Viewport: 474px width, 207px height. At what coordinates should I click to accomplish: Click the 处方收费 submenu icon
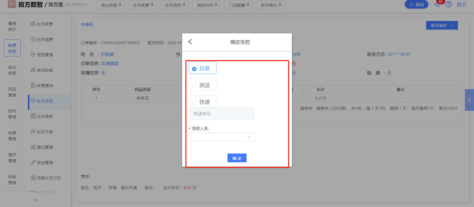click(33, 24)
